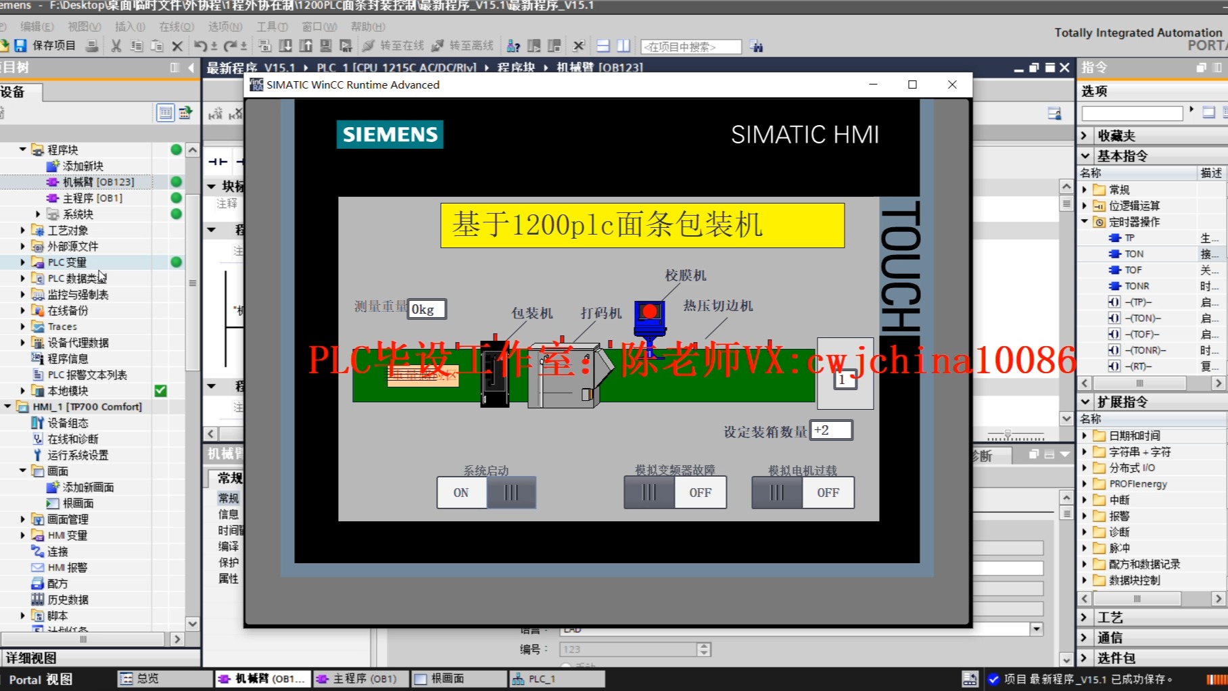1228x691 pixels.
Task: Toggle the system start ON switch
Action: click(x=486, y=492)
